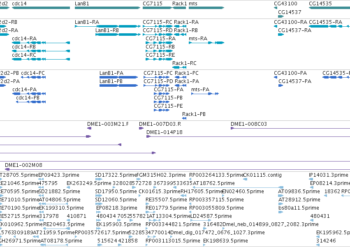350x247 pixels.
Task: Click protein CG14537-PA
Action: (280, 85)
